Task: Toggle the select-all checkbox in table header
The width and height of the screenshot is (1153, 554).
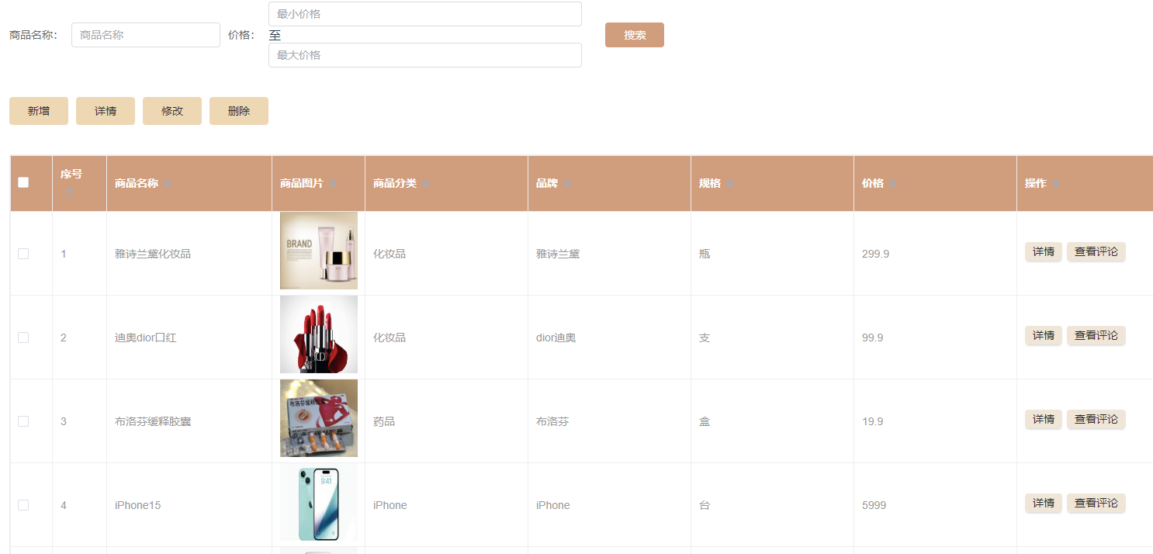Action: (23, 182)
